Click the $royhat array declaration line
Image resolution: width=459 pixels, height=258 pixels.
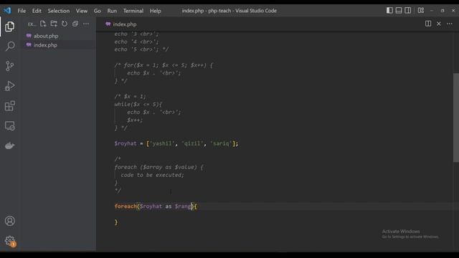pos(176,143)
